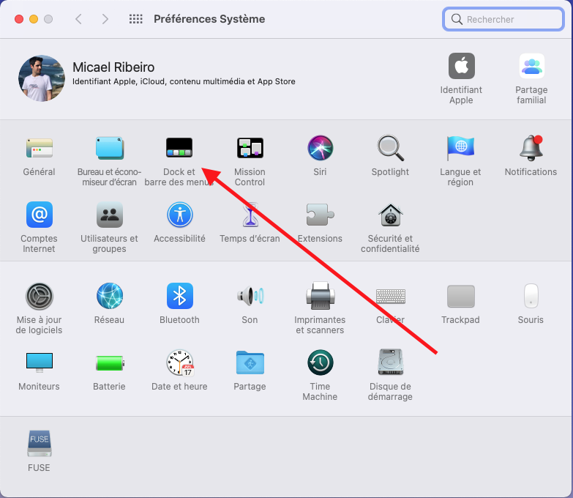Viewport: 573px width, 498px height.
Task: Open Sécurité et confidentialité pane
Action: 390,215
